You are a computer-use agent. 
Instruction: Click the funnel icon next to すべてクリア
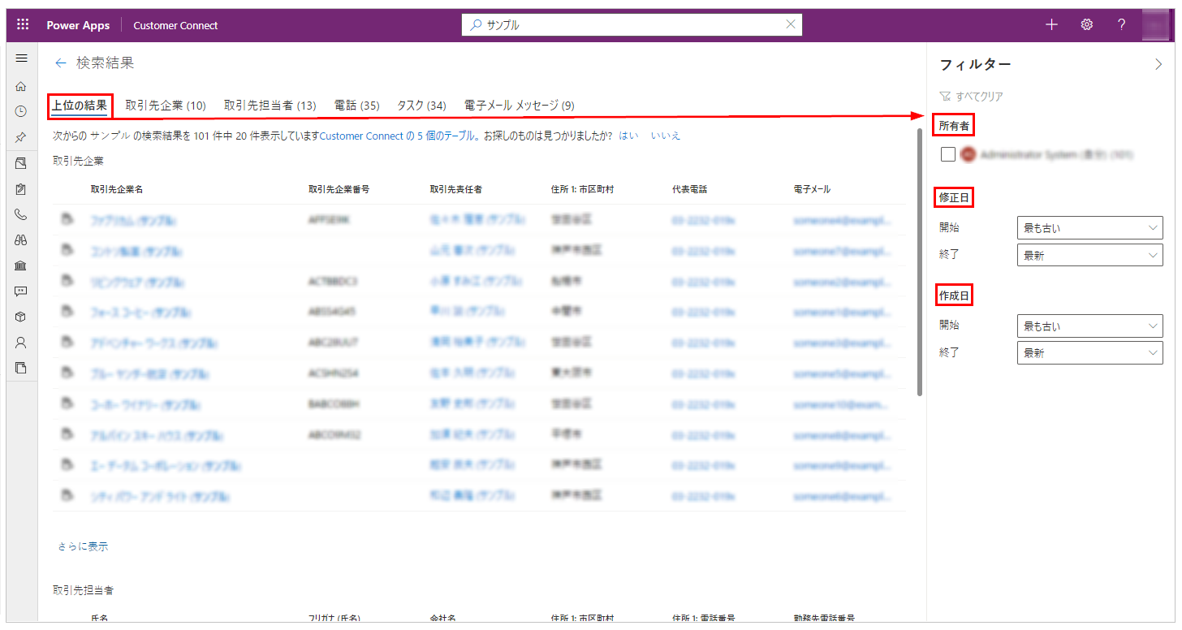coord(945,97)
